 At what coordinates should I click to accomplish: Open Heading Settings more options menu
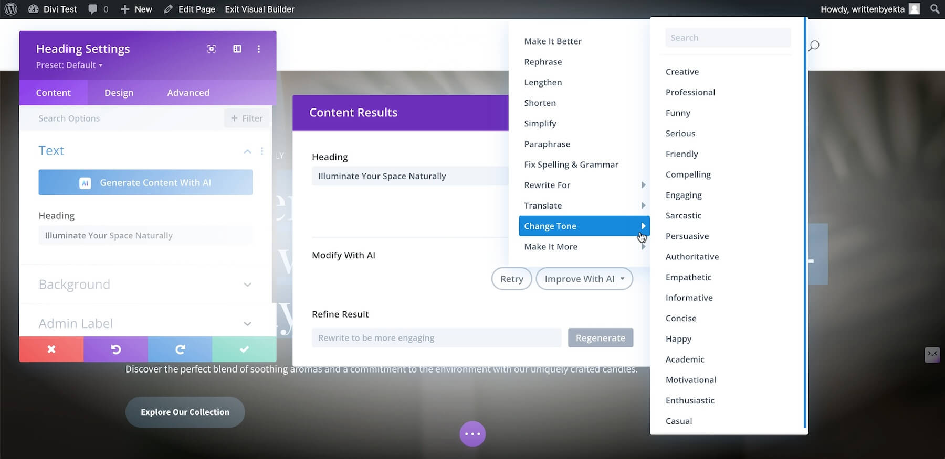tap(259, 49)
